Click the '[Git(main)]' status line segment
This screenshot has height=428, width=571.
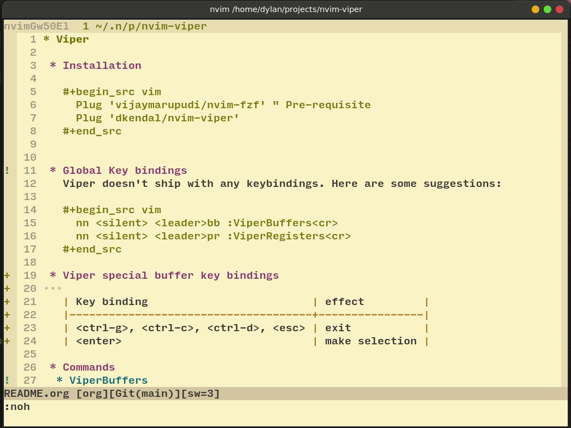point(148,394)
